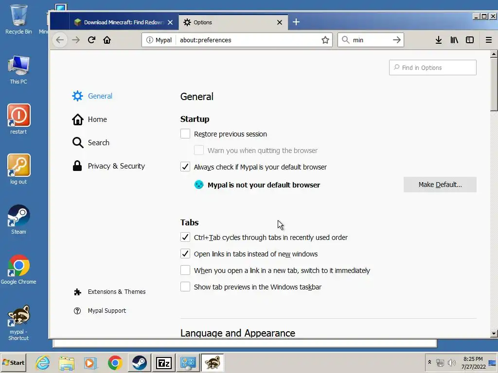498x373 pixels.
Task: Open the Home preferences category
Action: coord(89,119)
